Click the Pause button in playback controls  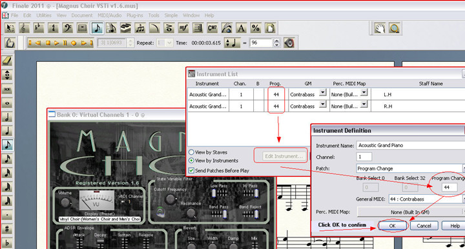[x=65, y=43]
